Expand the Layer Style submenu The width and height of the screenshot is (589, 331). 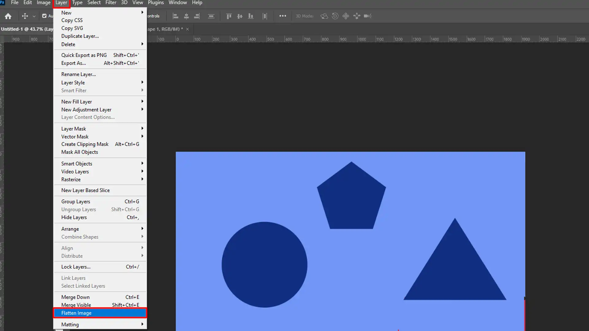pyautogui.click(x=100, y=83)
